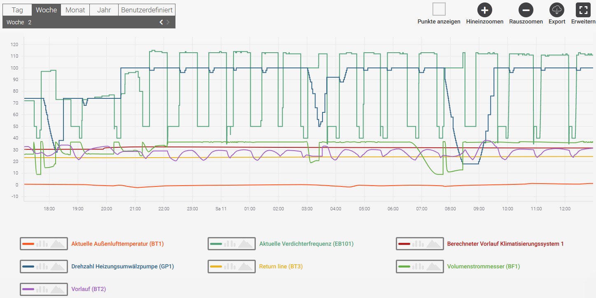Viewport: 596px width, 298px height.
Task: Expand chart with the Erweitern icon
Action: [583, 10]
